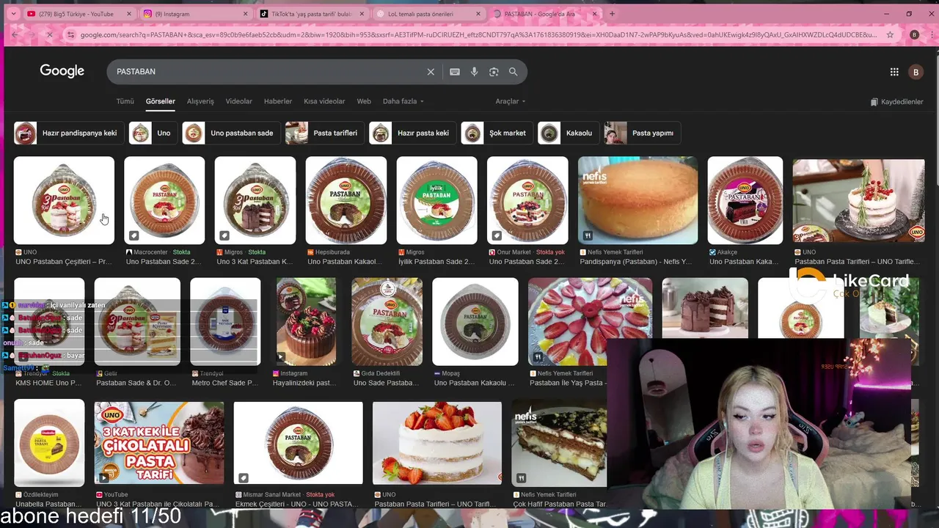Switch to the Instagram tab

click(x=196, y=14)
